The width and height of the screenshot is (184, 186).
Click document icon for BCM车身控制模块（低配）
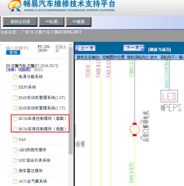point(15,129)
